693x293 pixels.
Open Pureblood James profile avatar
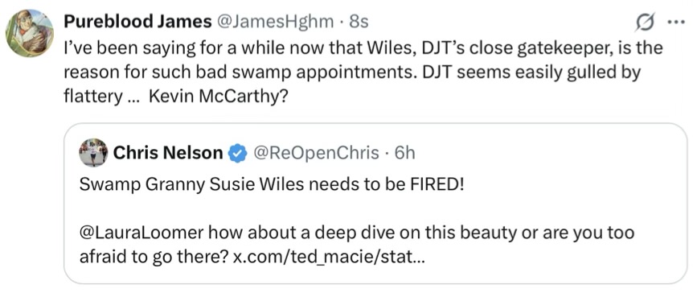click(x=29, y=33)
